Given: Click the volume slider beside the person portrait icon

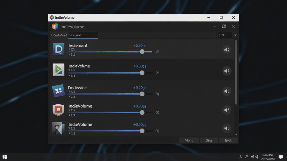Looking at the screenshot, I should point(110,131).
